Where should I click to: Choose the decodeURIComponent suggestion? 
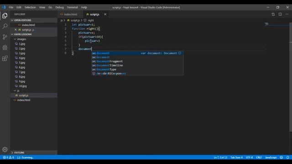coord(137,74)
